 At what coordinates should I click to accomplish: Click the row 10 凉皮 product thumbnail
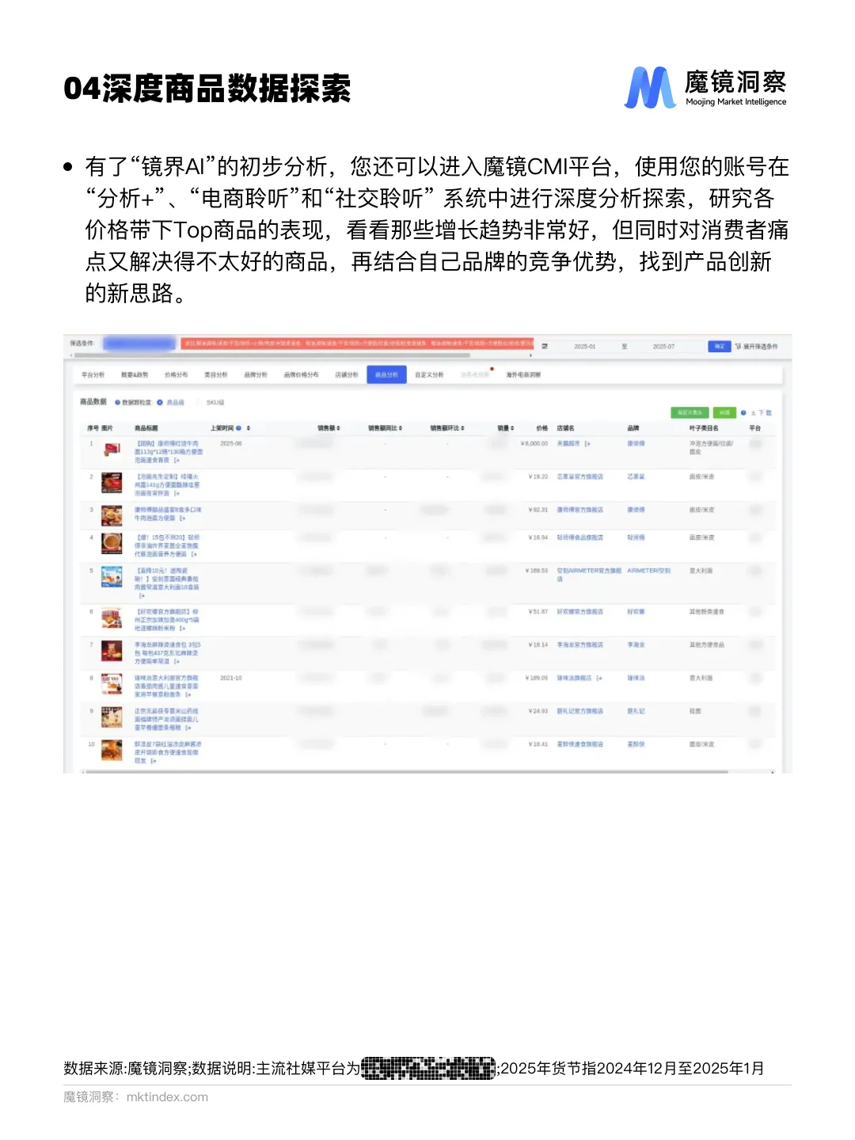pyautogui.click(x=112, y=750)
